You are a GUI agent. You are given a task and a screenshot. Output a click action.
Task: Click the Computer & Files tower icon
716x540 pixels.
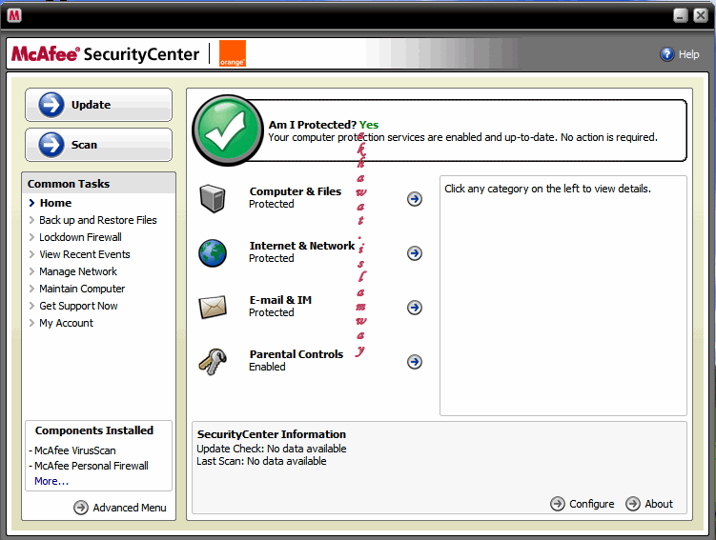(x=212, y=198)
